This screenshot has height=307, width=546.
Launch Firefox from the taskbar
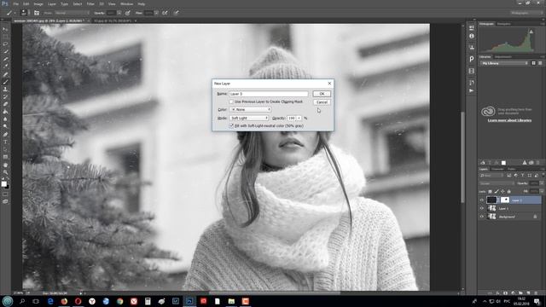coord(64,301)
